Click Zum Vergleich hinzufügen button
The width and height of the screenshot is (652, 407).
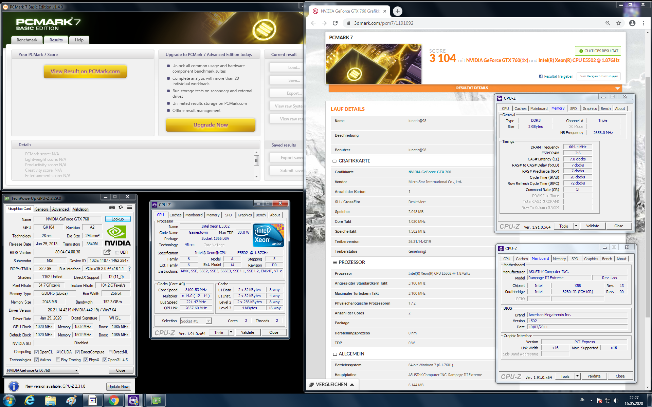(599, 76)
